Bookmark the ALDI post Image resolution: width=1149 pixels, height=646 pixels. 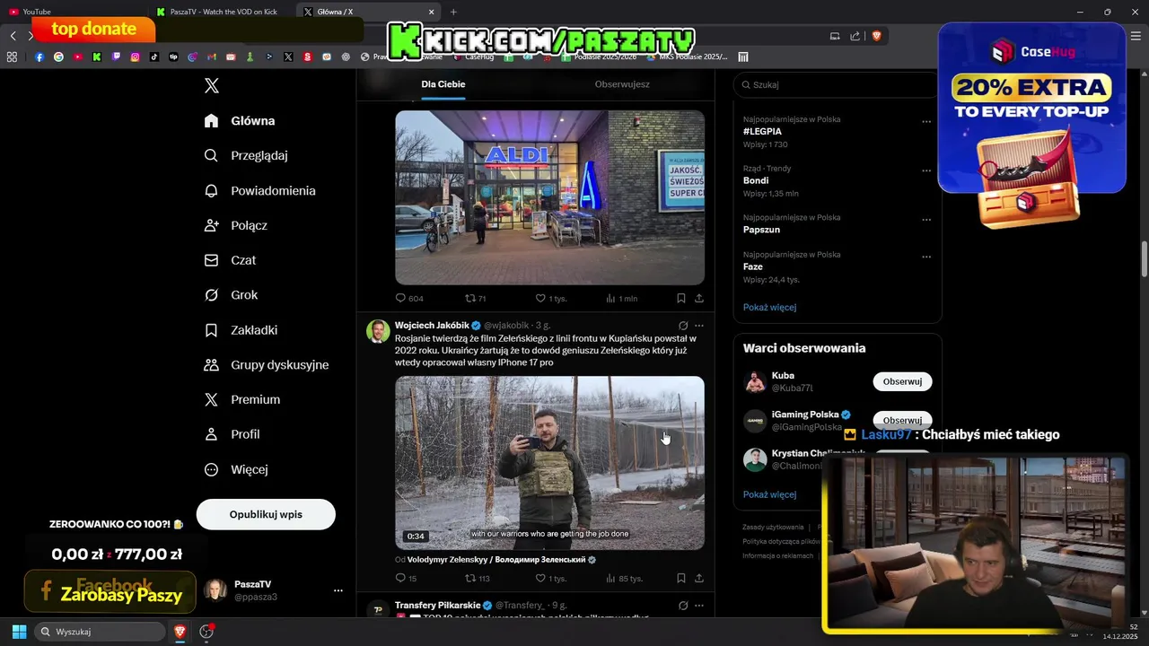681,299
